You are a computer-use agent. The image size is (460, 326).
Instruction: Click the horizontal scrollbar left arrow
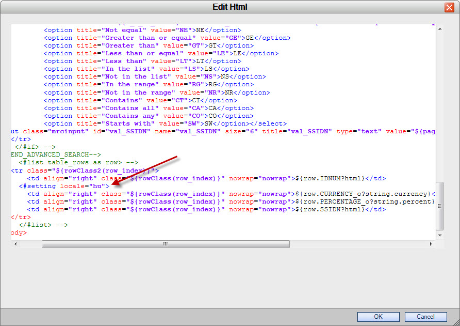pos(15,243)
